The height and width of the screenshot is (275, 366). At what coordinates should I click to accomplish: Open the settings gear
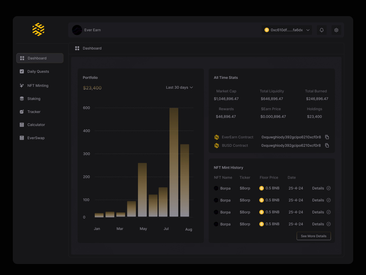tap(336, 30)
